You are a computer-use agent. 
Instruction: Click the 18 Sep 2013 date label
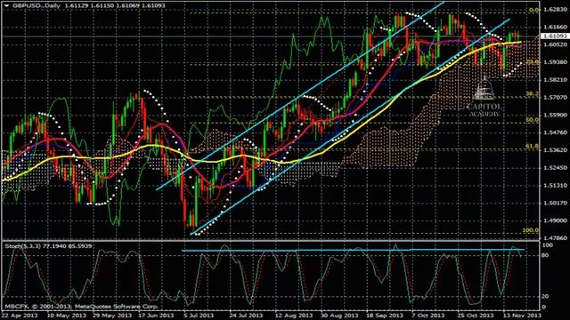click(x=385, y=316)
